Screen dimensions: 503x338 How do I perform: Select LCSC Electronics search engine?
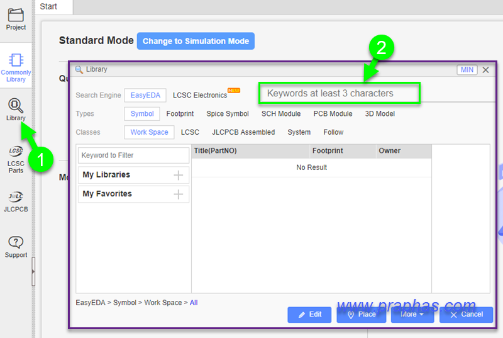coord(200,95)
